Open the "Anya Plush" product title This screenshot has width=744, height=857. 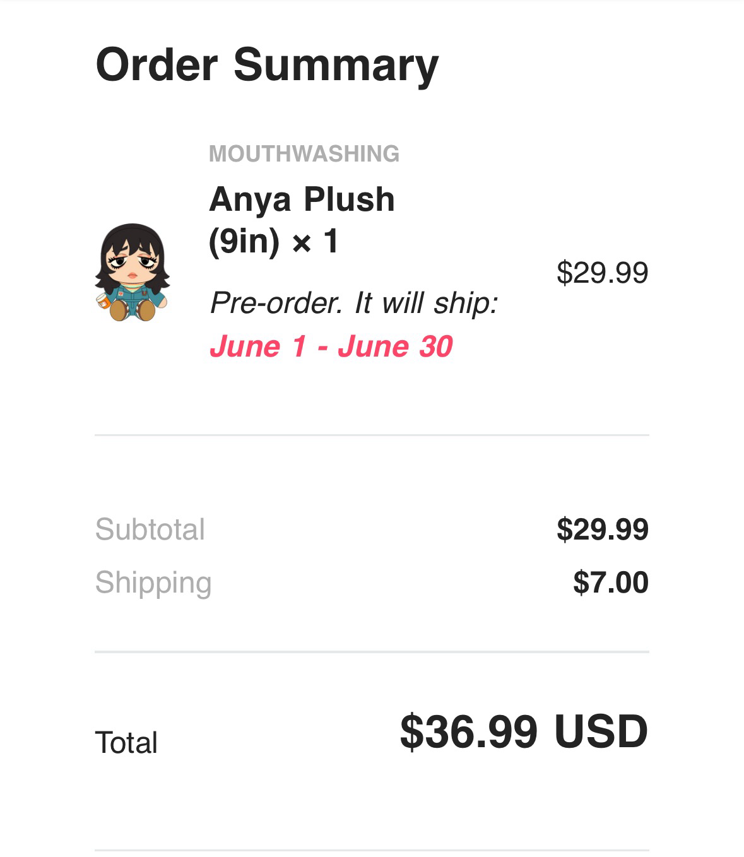(x=302, y=199)
